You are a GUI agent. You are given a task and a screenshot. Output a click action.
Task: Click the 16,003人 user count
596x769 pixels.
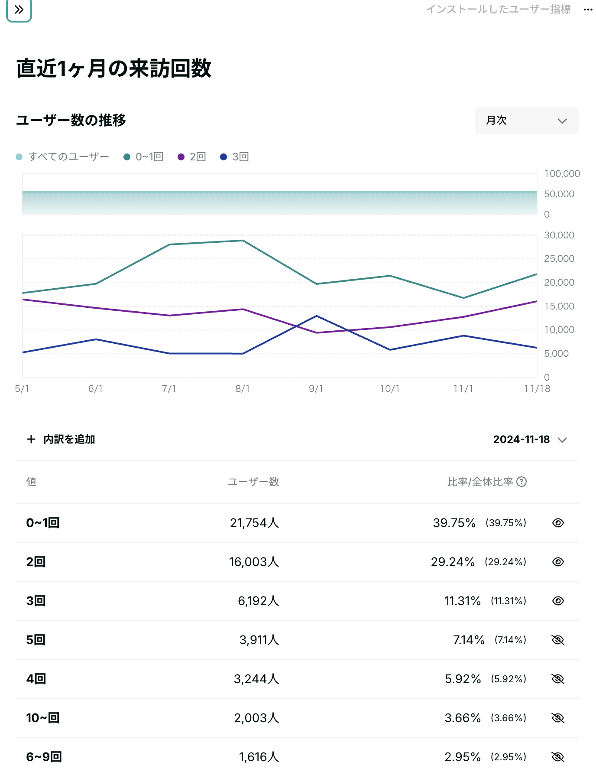254,562
